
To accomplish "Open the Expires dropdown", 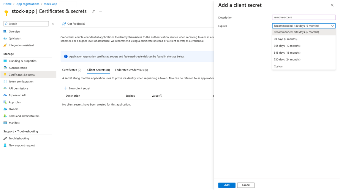I will [304, 26].
